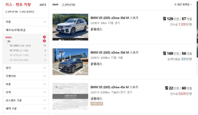Expand the 연식 filter section
Viewport: 198px width, 115px height.
tap(26, 68)
